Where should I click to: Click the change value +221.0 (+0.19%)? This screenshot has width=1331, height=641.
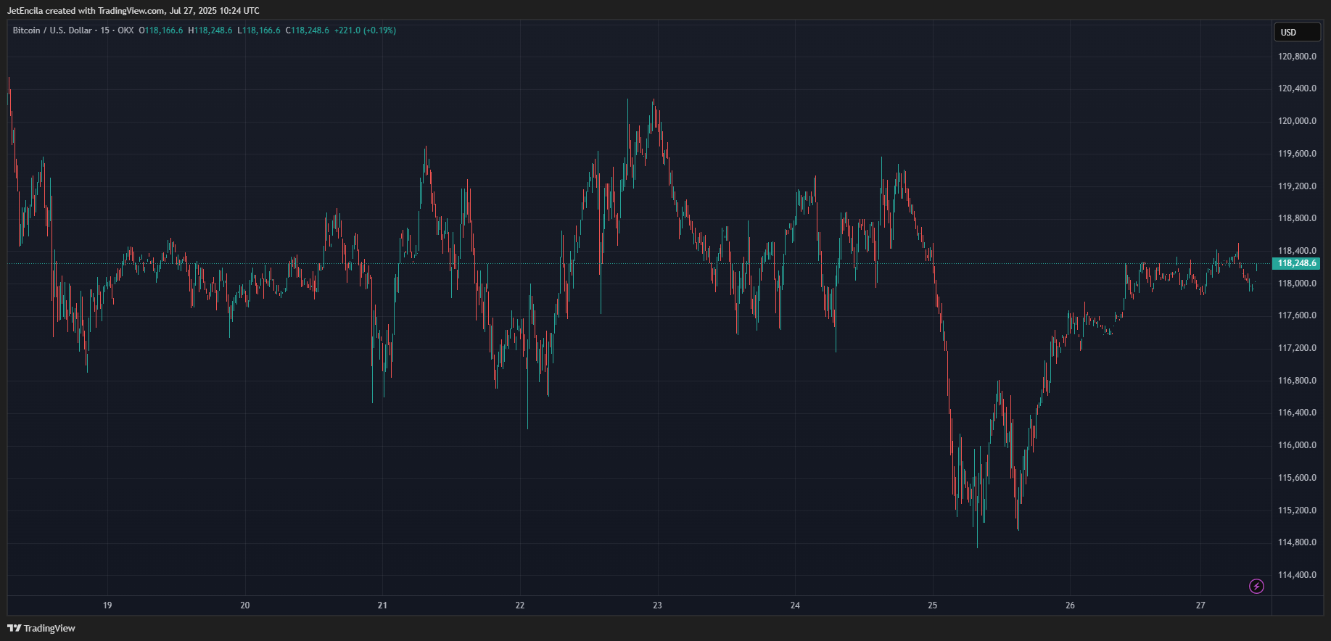365,30
